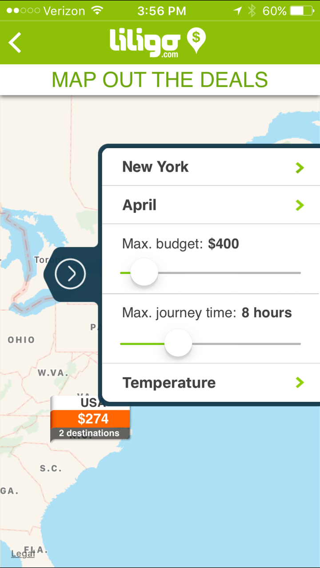Tap the back arrow in header

point(15,43)
